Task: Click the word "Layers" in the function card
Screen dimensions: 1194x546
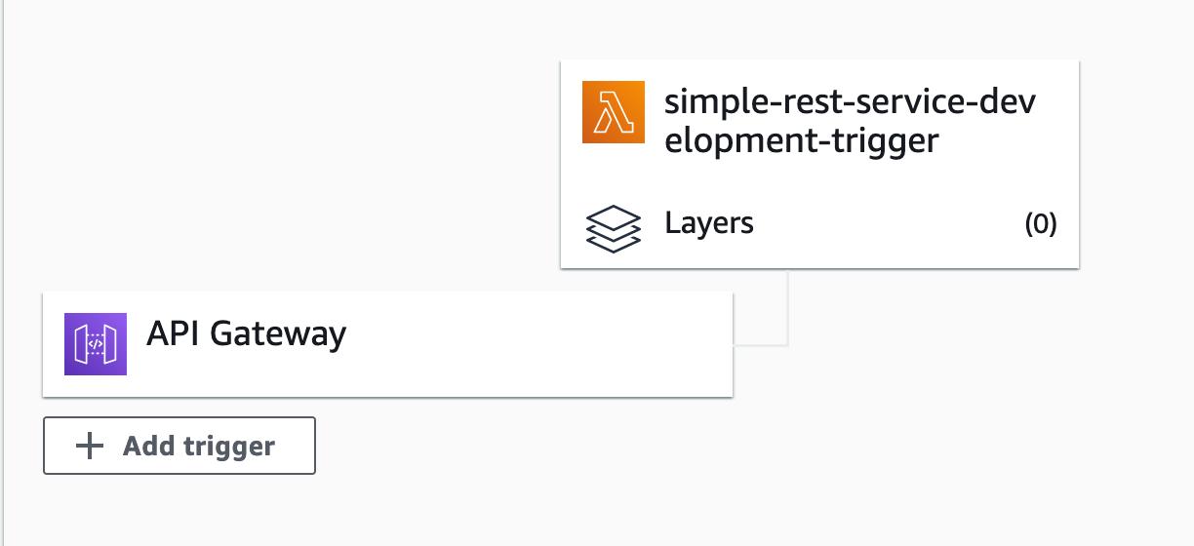Action: 709,223
